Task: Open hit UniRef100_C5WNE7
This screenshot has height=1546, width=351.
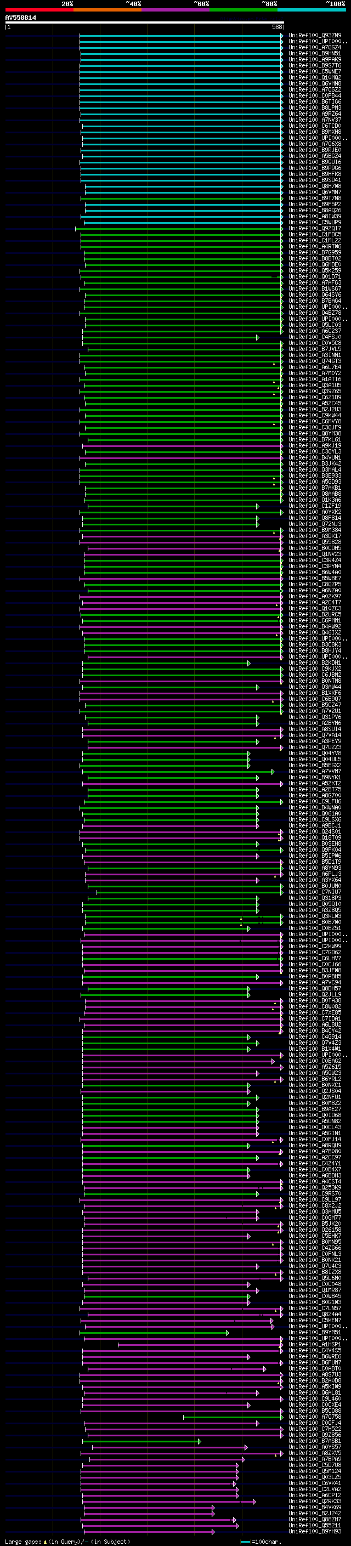Action: [315, 71]
